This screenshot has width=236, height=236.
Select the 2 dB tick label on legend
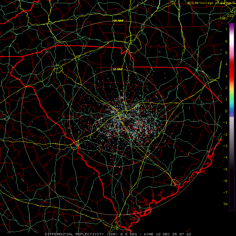point(226,88)
